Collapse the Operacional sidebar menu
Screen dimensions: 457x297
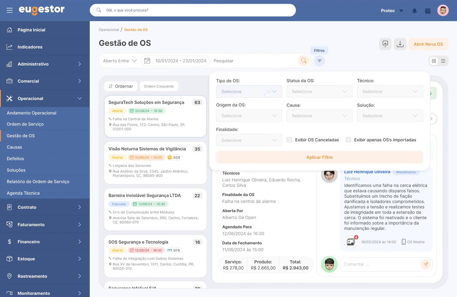45,98
